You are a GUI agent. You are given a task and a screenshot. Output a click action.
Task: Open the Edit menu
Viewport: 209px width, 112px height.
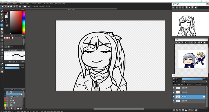(9, 3)
